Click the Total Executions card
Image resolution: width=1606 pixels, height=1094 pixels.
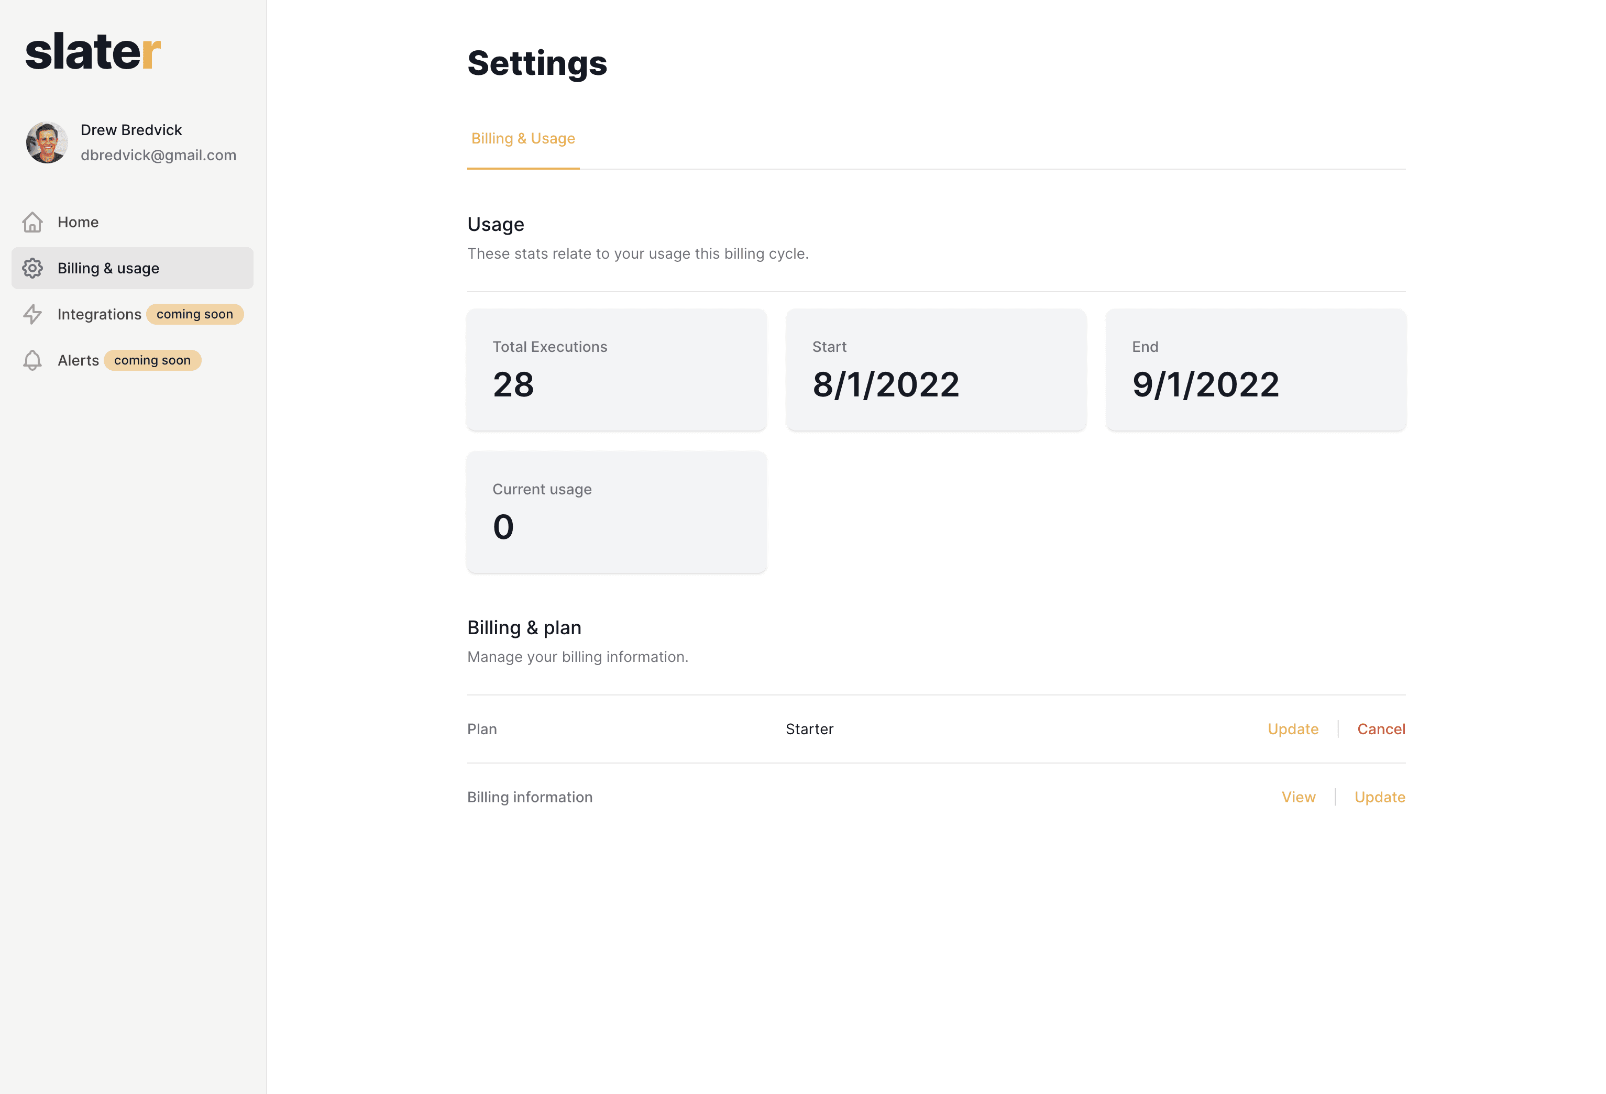tap(617, 370)
